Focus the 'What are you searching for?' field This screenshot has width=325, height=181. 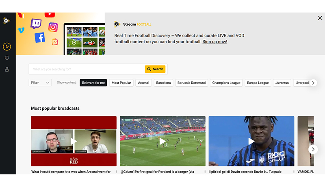pyautogui.click(x=87, y=69)
